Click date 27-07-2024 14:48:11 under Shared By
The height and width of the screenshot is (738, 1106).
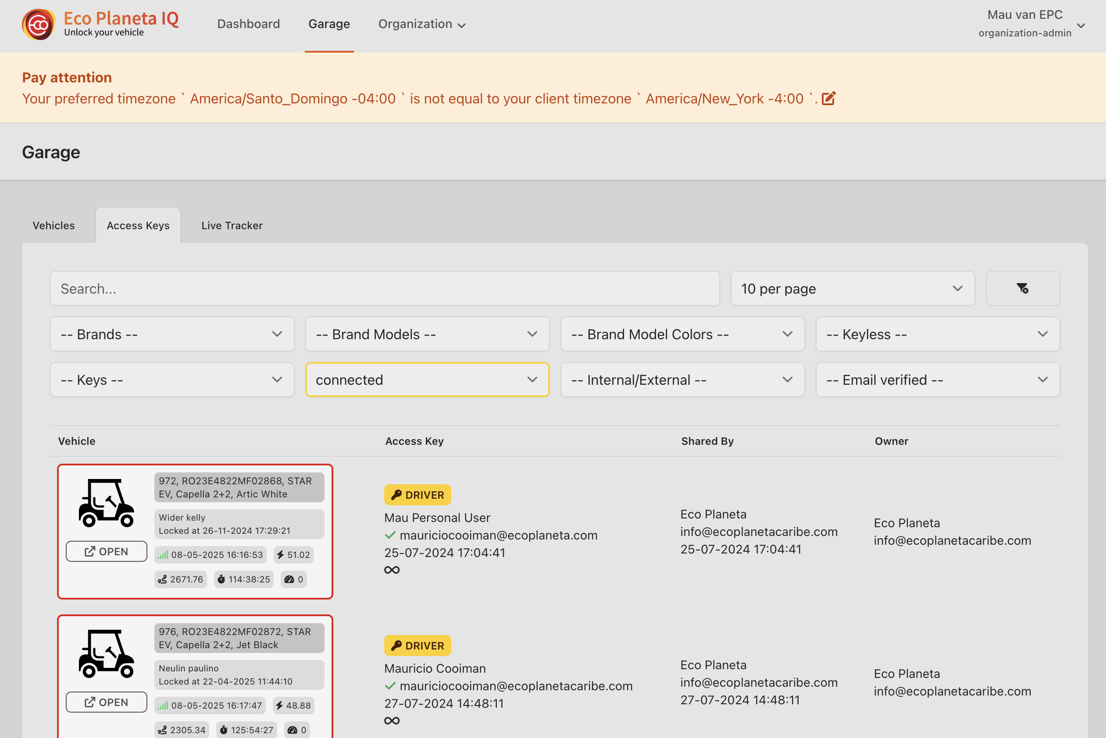tap(740, 700)
